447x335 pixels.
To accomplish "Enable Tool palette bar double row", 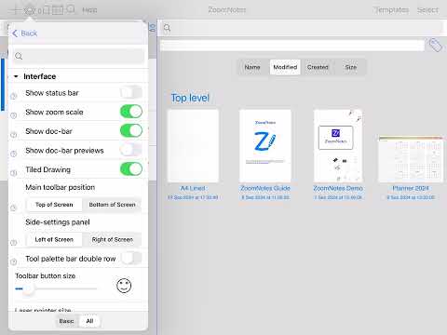I will 131,258.
